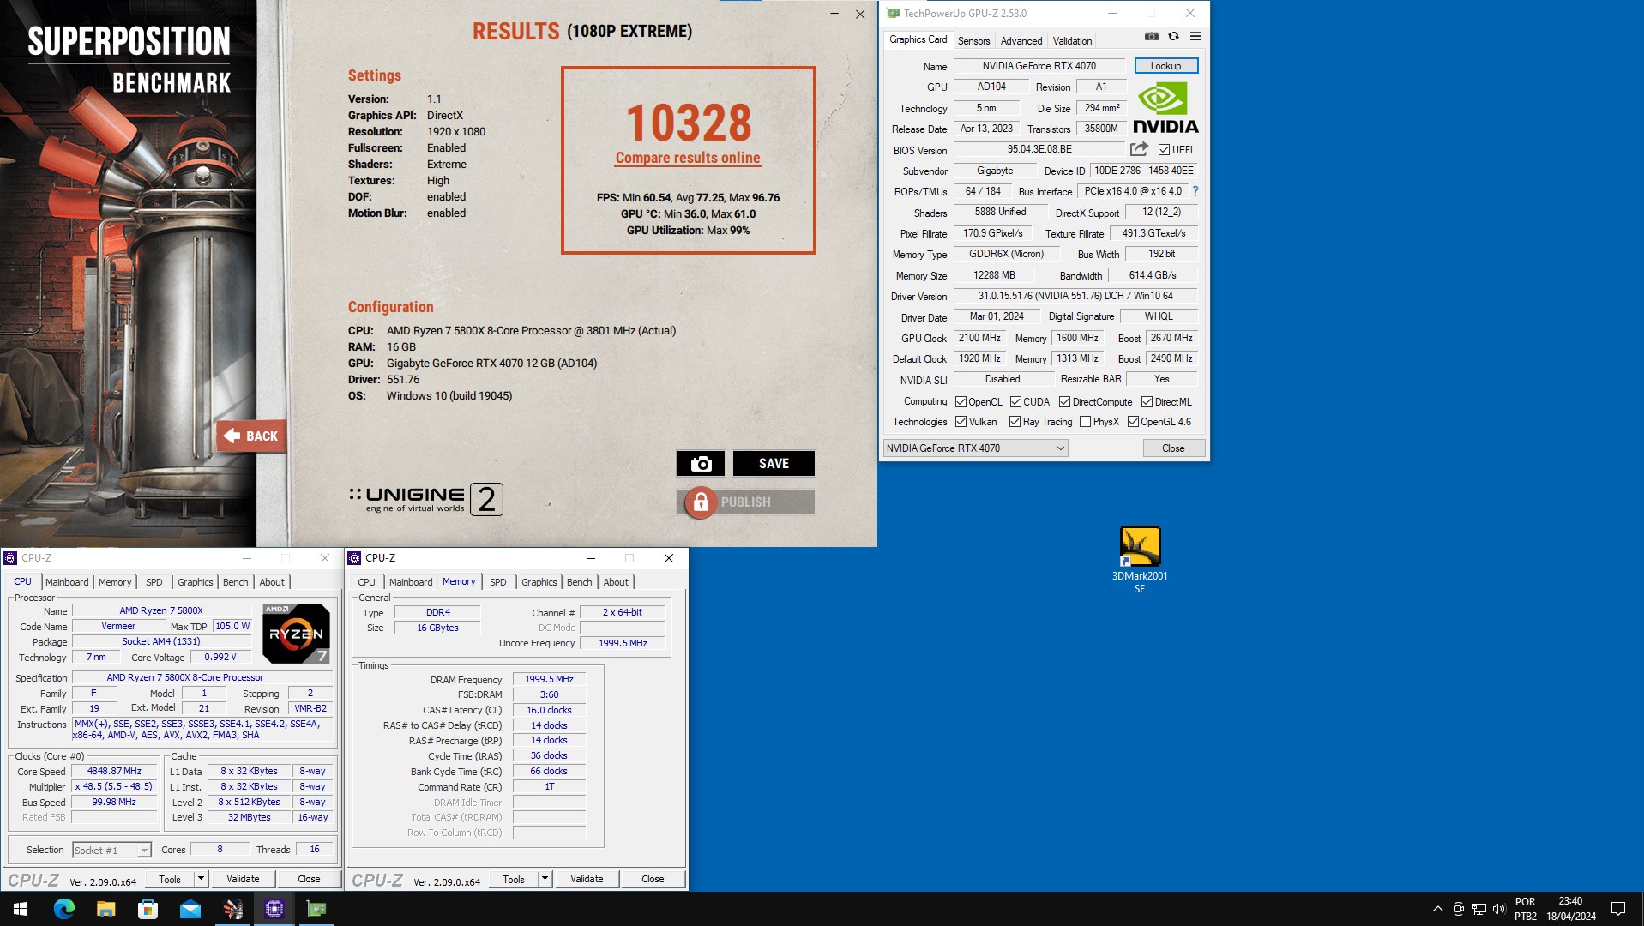The width and height of the screenshot is (1644, 926).
Task: Toggle the CUDA checkbox
Action: tap(1015, 402)
